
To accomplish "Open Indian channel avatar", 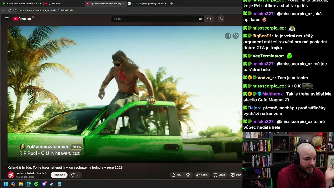I will pyautogui.click(x=11, y=175).
